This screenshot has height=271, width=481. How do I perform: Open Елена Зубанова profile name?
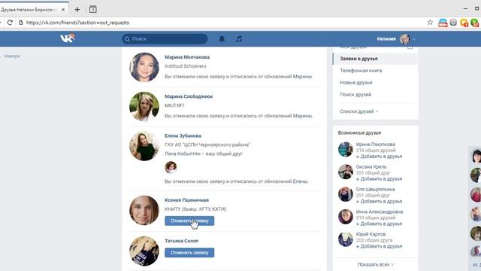pyautogui.click(x=183, y=135)
